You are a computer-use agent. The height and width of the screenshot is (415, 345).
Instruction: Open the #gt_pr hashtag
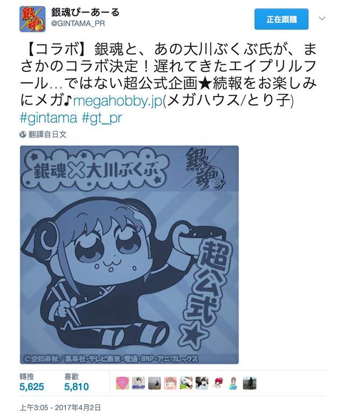102,117
